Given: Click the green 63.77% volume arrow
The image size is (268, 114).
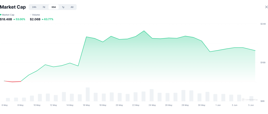Looking at the screenshot, I should (x=42, y=19).
